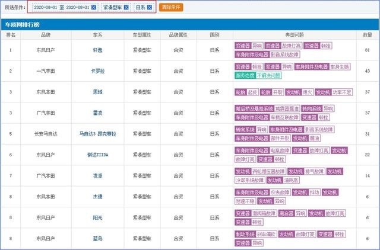Select the 发动机 漏油 tag
Image resolution: width=380 pixels, height=250 pixels.
306,138
